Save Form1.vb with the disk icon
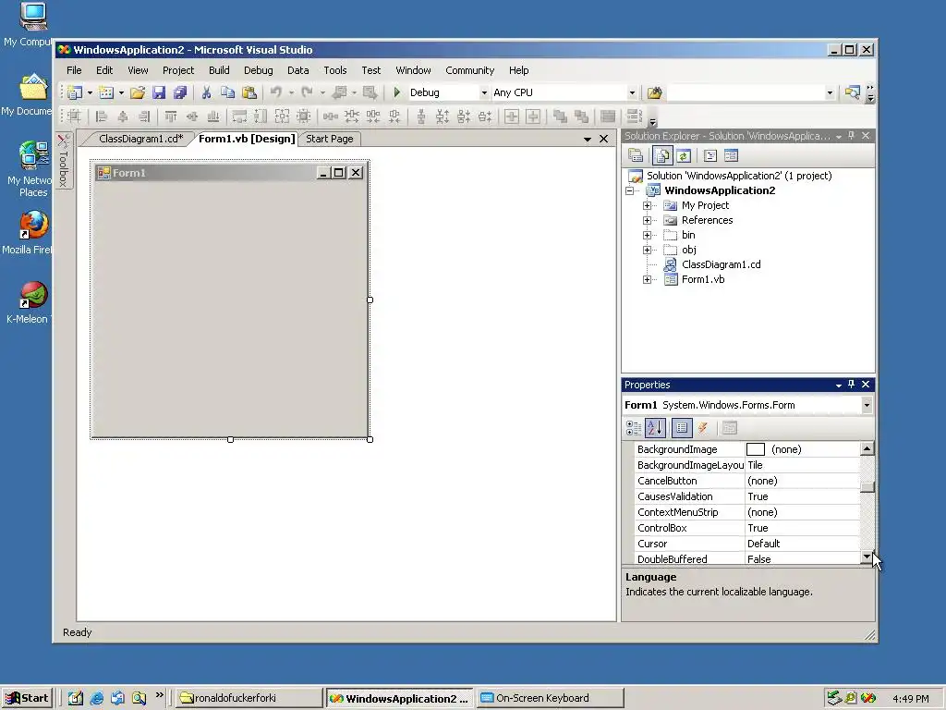The image size is (946, 710). pos(159,92)
